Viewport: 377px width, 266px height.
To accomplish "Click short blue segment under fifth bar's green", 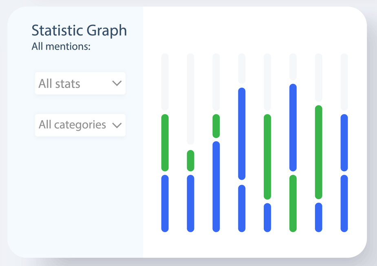I will [x=267, y=218].
